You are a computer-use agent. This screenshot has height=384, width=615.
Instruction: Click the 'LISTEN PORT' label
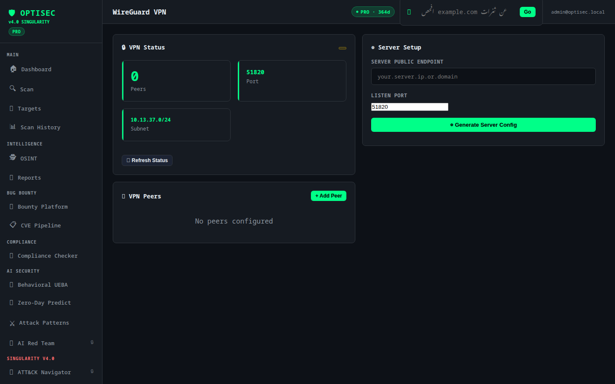(389, 96)
